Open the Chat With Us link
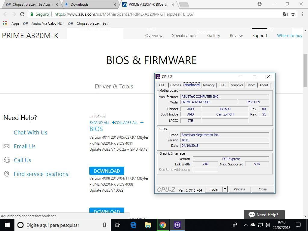The width and height of the screenshot is (308, 231). (x=30, y=132)
